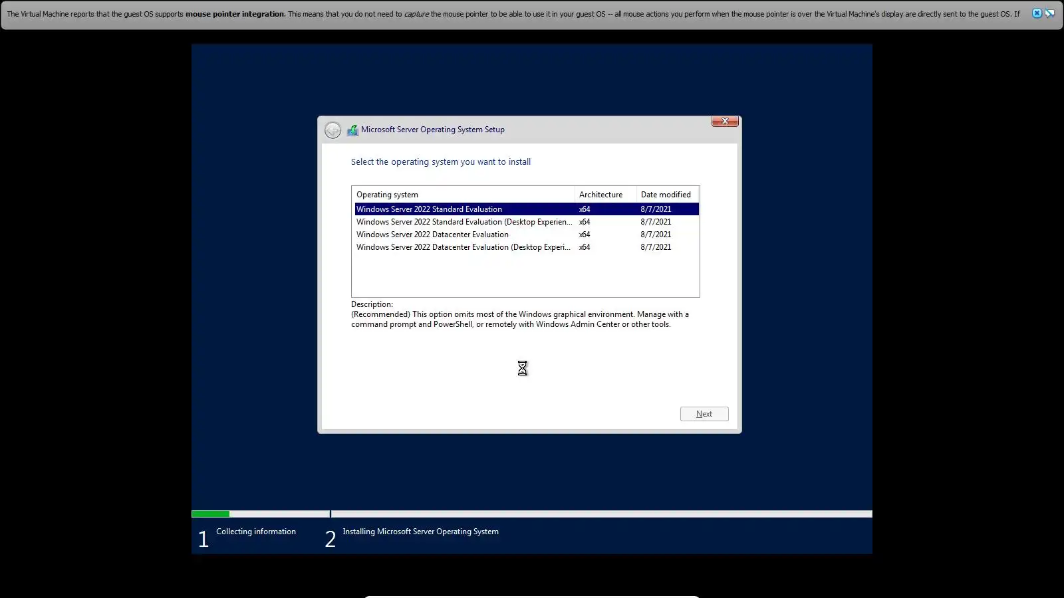Click x64 in the Datacenter Evaluation (Desktop Experience) row

585,247
